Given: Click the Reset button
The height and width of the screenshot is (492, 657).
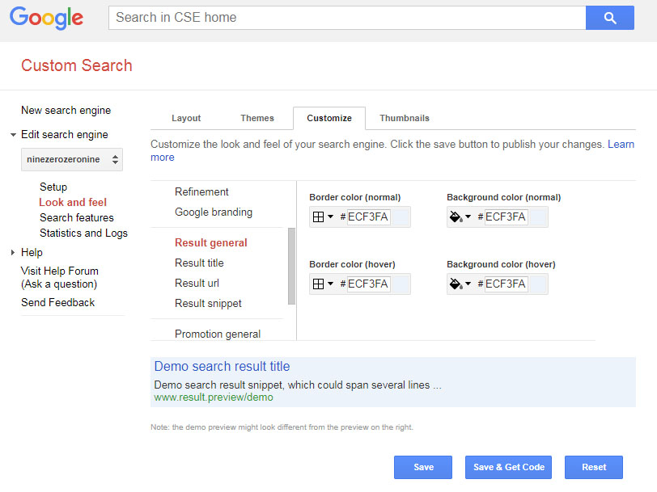Looking at the screenshot, I should 594,467.
